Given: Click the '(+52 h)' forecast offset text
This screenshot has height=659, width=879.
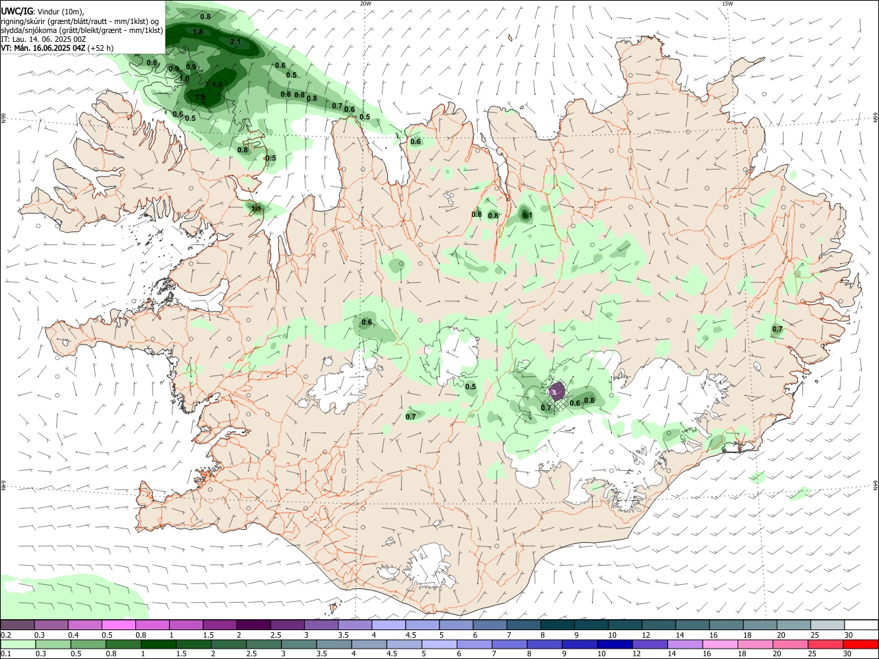Looking at the screenshot, I should point(101,48).
